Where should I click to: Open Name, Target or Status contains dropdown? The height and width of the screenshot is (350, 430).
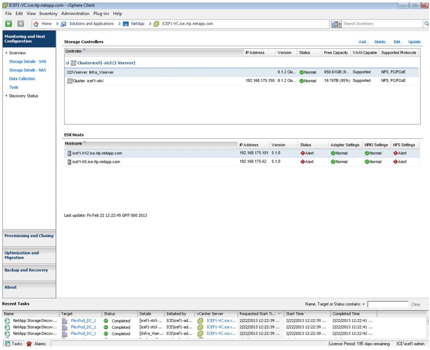[x=364, y=304]
